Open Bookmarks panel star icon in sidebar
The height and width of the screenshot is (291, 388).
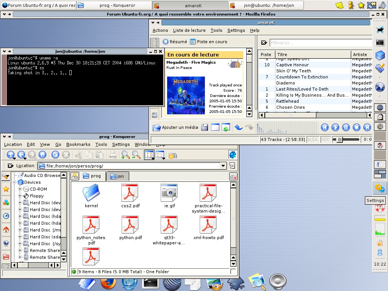coord(6,189)
